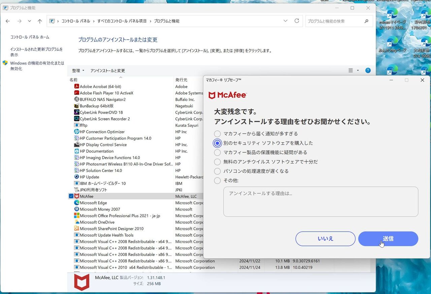Choose '無料のアンチウイルス ソフトウェアで十分だ' radio button

(x=218, y=162)
